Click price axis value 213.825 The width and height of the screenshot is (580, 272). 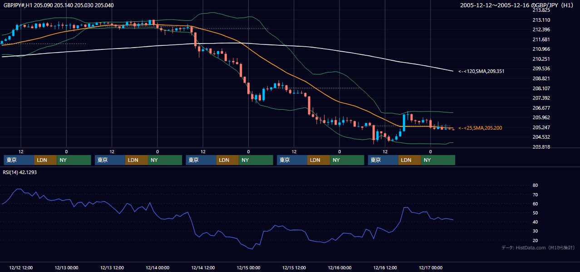[541, 10]
